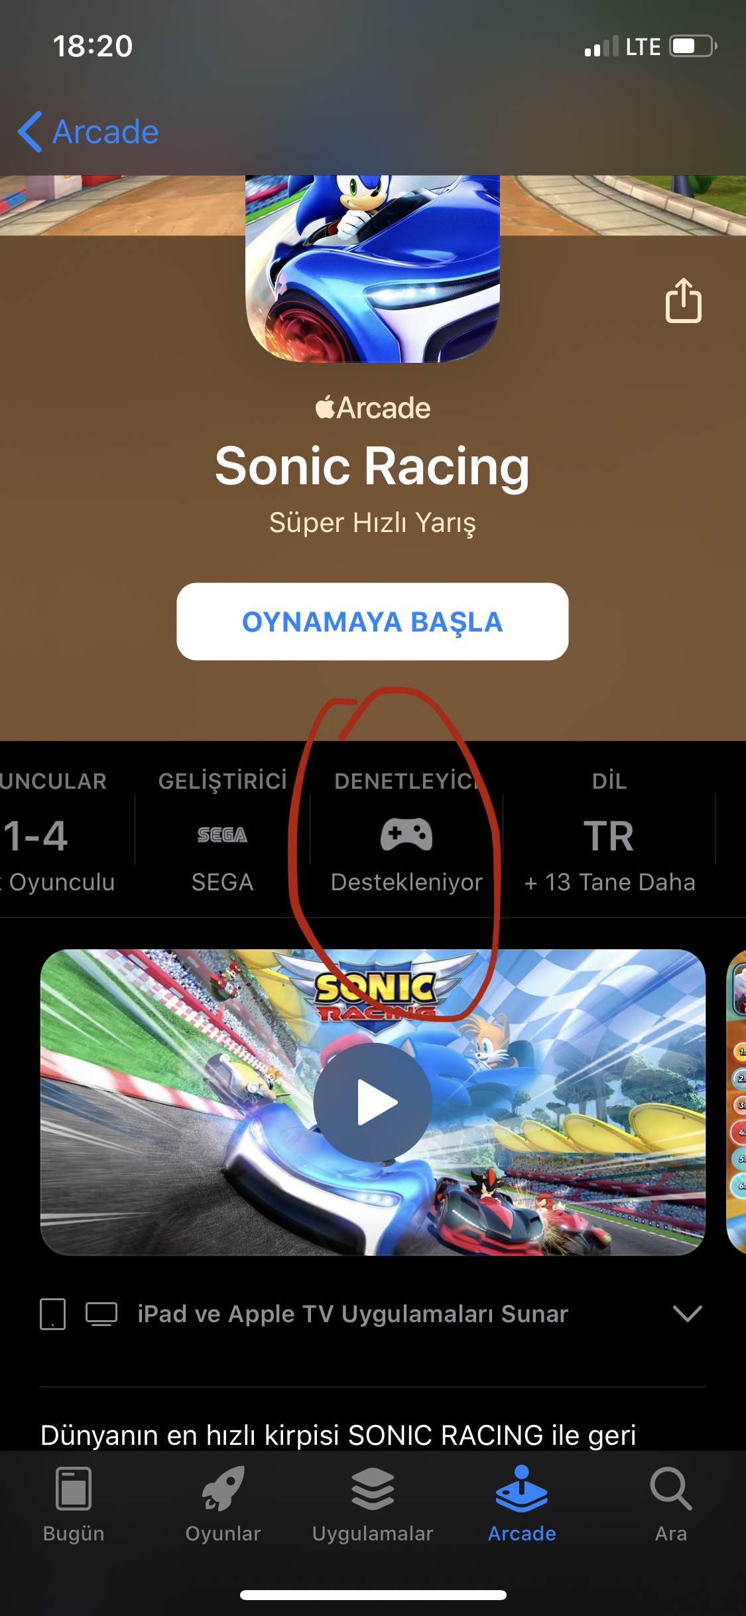
Task: Tap the iPad device icon
Action: [x=53, y=1314]
